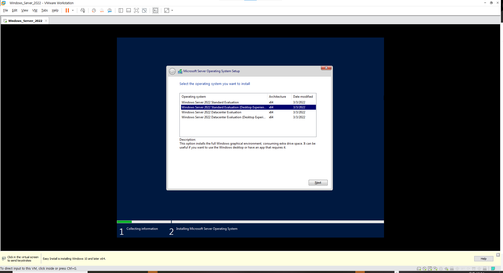The image size is (503, 273).
Task: Click the sound card status icon
Action: pos(446,269)
